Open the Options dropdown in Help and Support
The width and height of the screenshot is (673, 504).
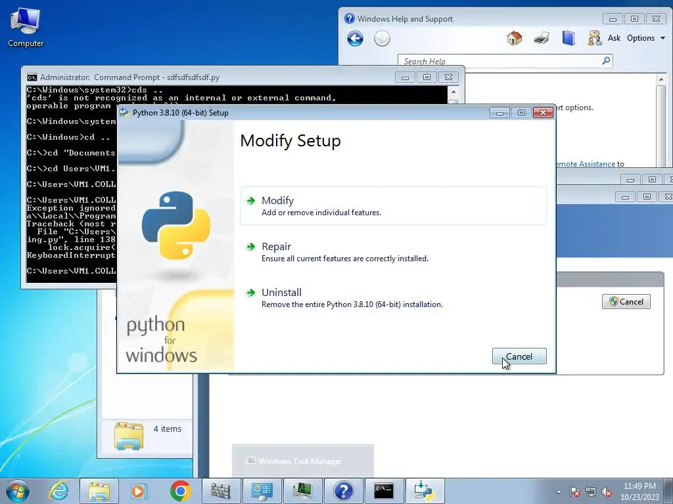[x=645, y=38]
